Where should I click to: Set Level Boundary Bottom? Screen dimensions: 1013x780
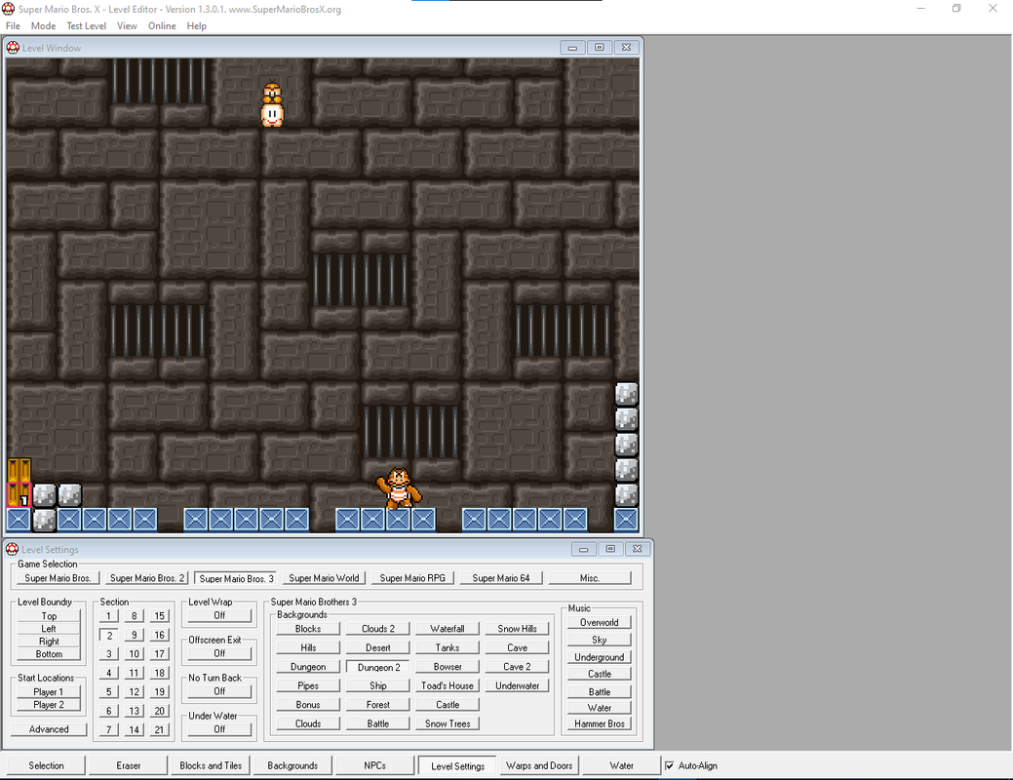pos(49,654)
